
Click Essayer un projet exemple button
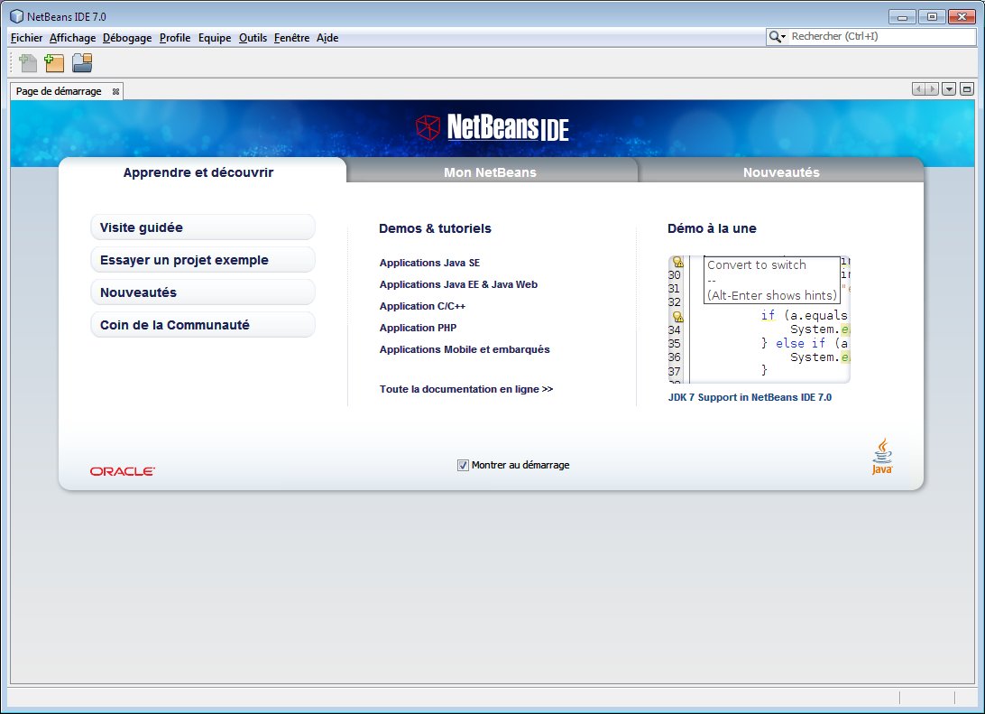203,260
